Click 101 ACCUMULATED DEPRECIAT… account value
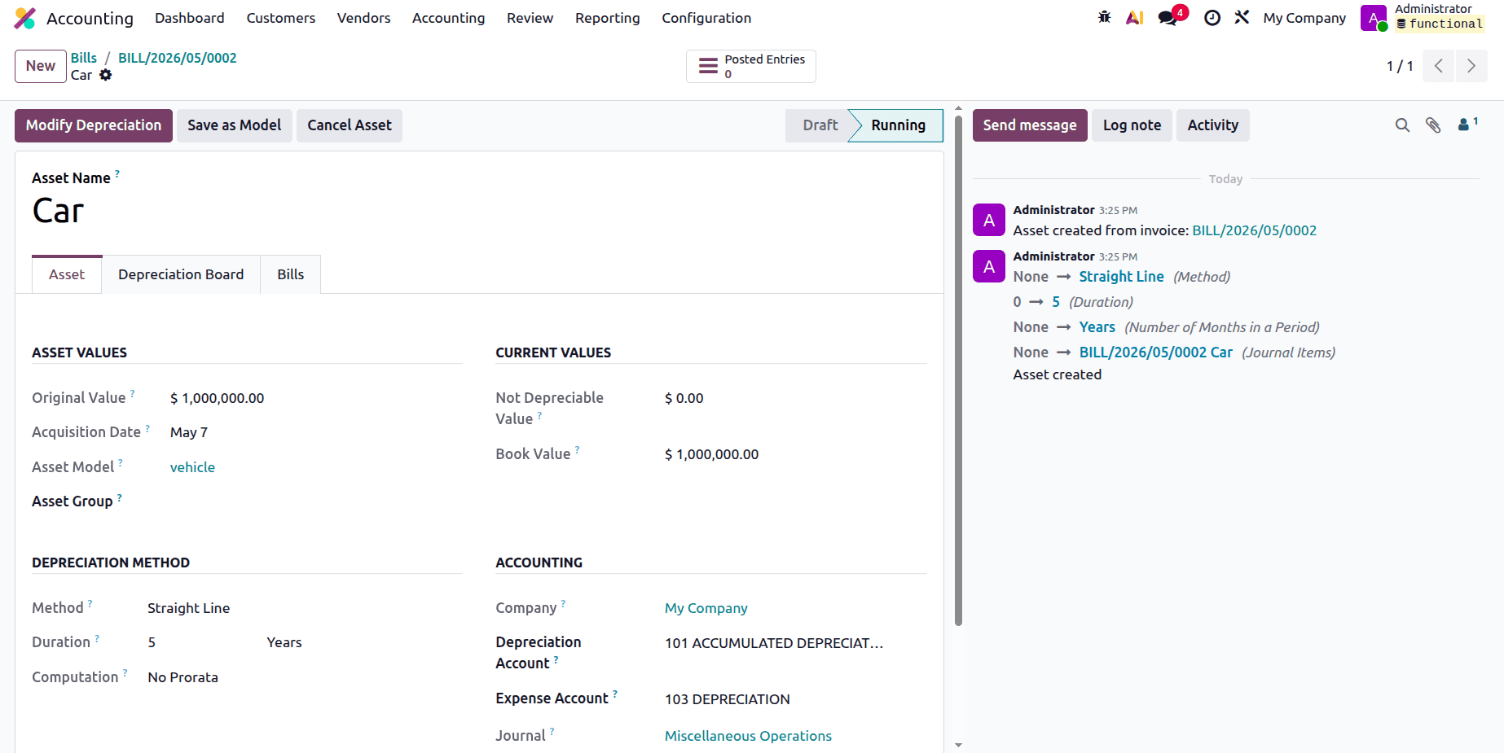The width and height of the screenshot is (1504, 753). [774, 643]
